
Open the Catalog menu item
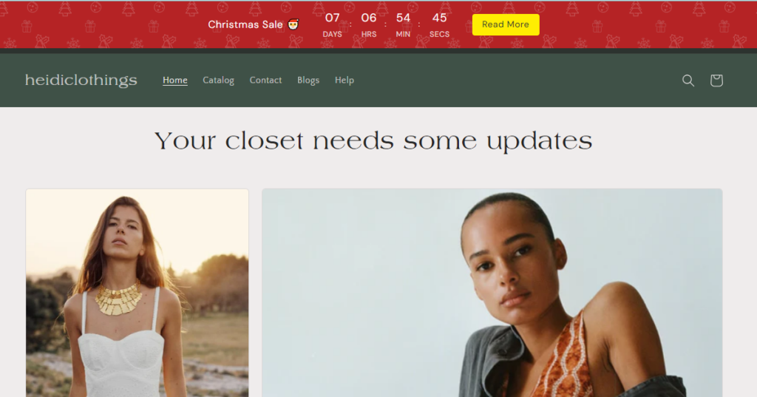[218, 80]
